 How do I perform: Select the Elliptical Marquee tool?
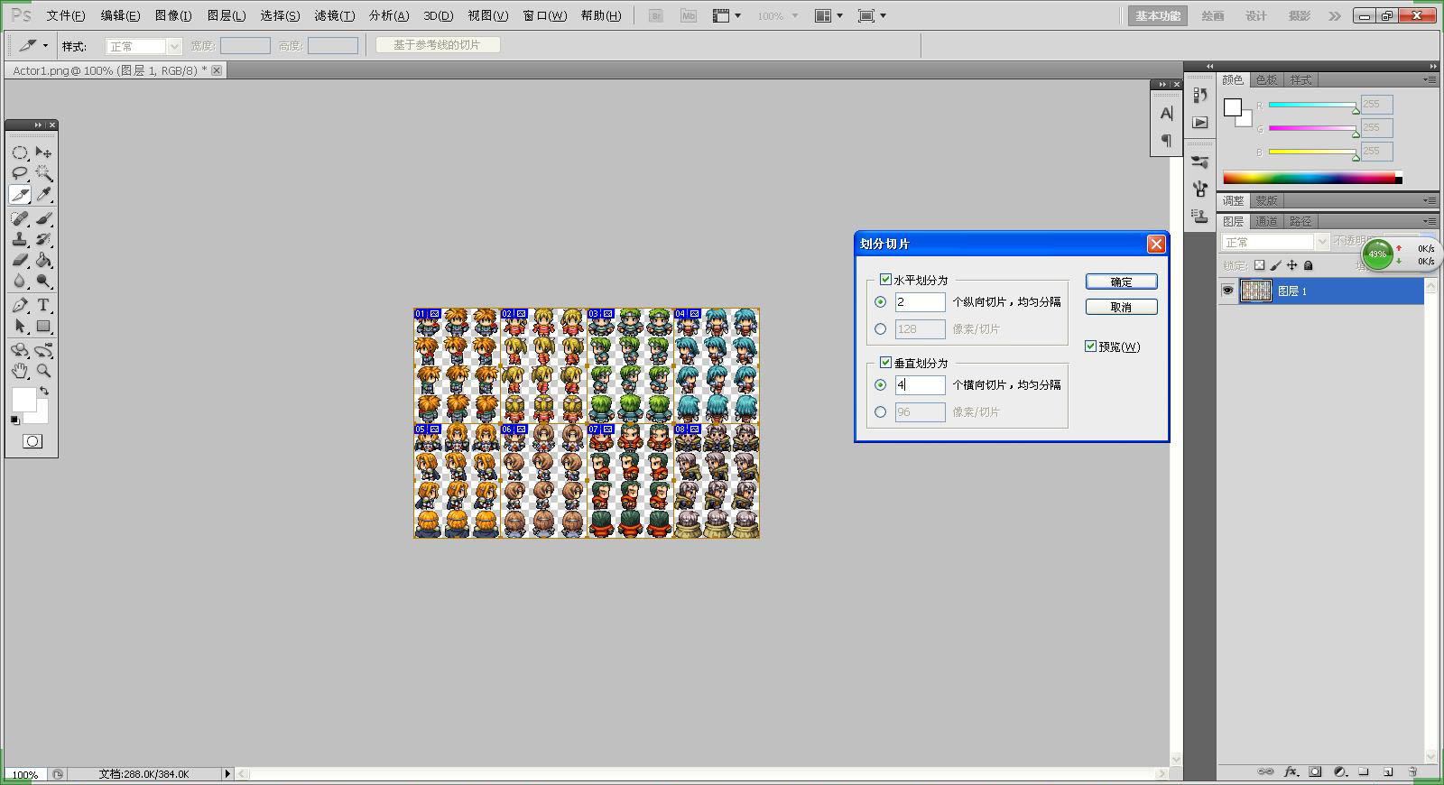20,152
